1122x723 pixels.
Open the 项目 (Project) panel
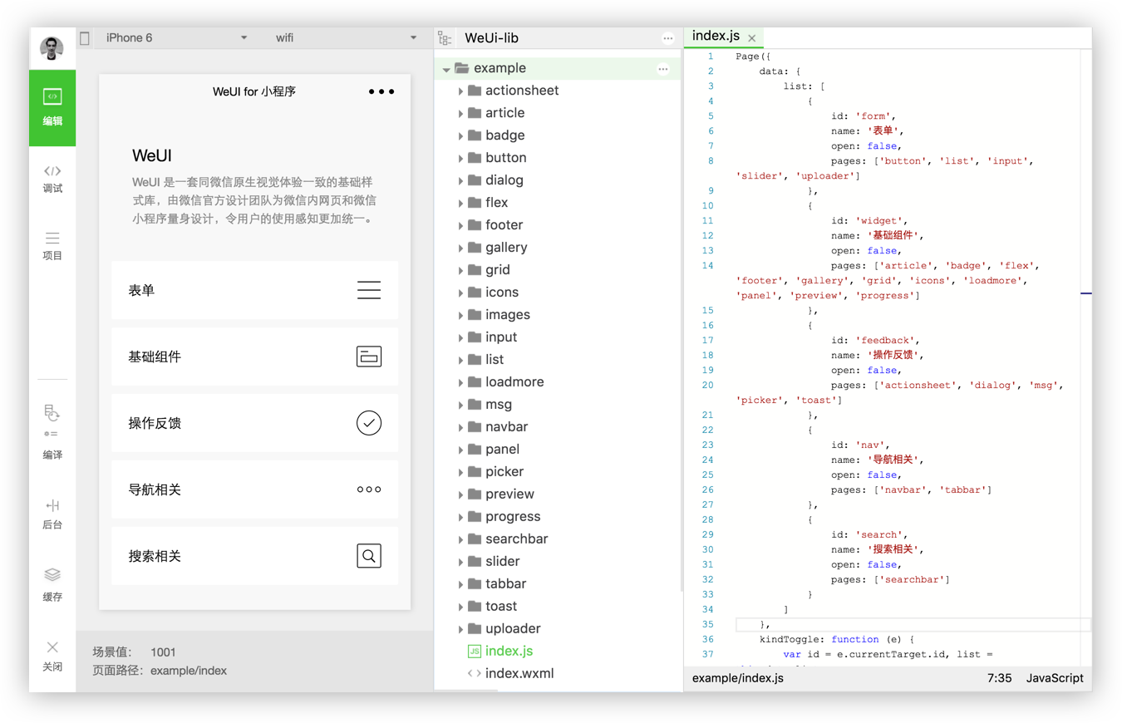point(52,246)
